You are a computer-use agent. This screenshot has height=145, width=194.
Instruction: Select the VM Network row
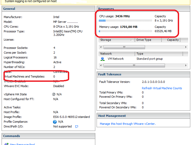point(143,59)
